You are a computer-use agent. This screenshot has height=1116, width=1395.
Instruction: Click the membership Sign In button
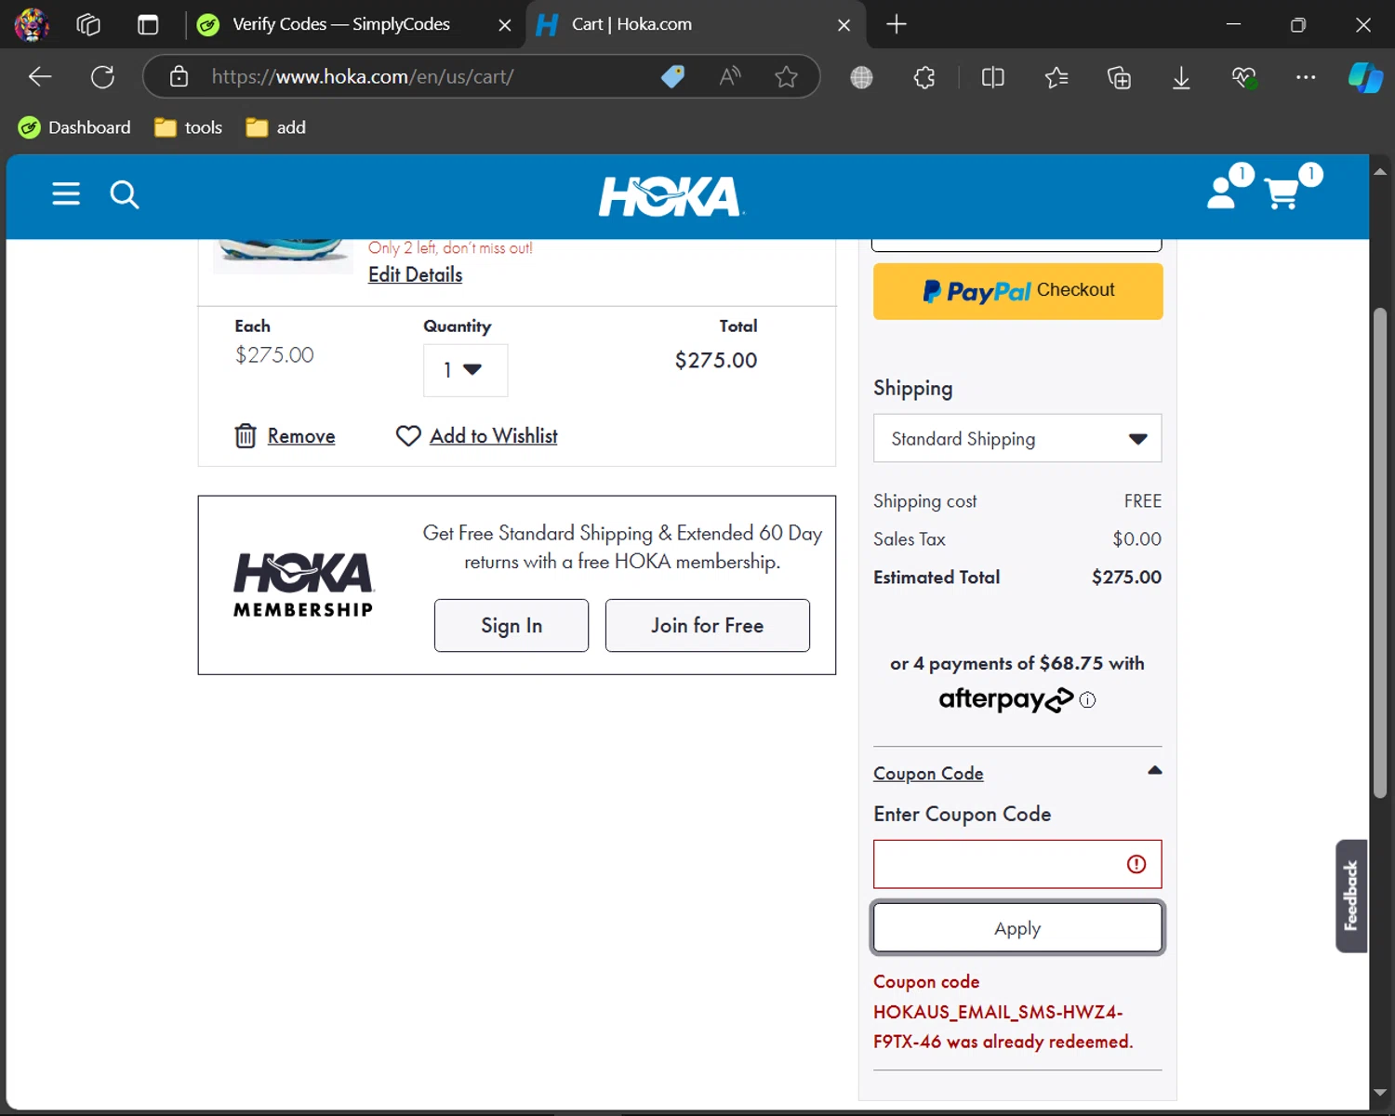[511, 625]
